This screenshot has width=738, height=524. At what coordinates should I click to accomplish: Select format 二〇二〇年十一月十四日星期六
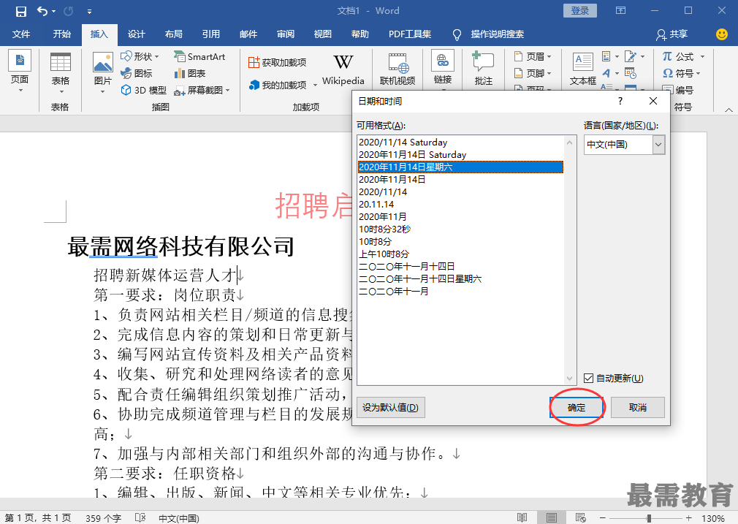tap(460, 279)
